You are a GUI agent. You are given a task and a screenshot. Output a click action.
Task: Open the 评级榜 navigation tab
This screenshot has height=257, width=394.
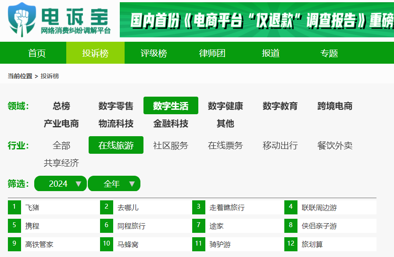click(x=154, y=53)
